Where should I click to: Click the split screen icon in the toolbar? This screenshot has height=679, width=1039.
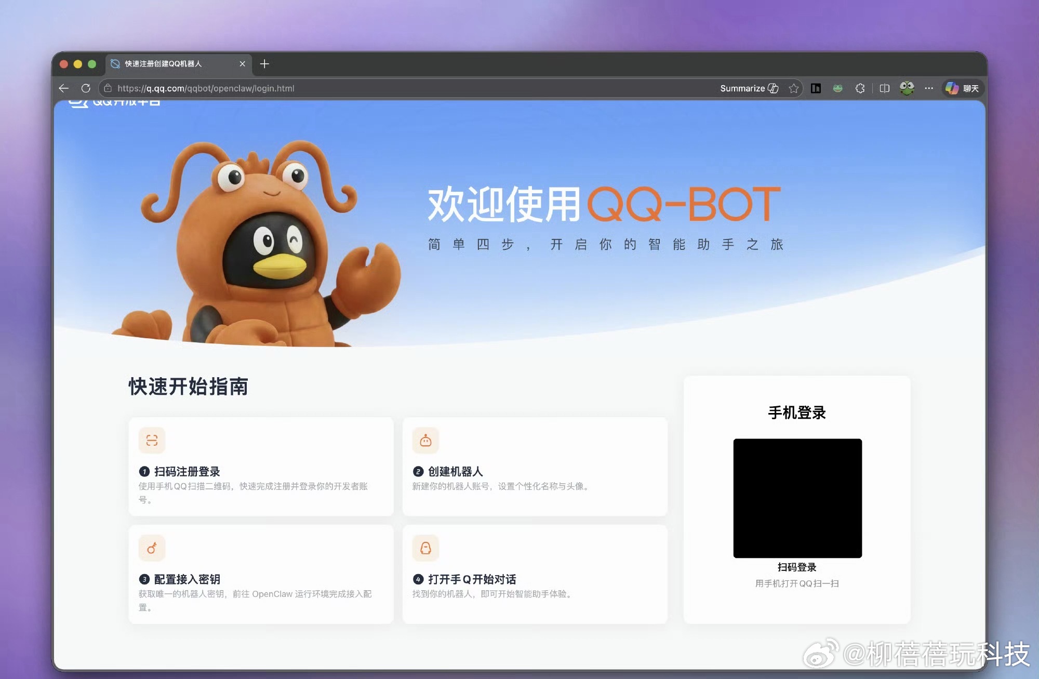(884, 88)
